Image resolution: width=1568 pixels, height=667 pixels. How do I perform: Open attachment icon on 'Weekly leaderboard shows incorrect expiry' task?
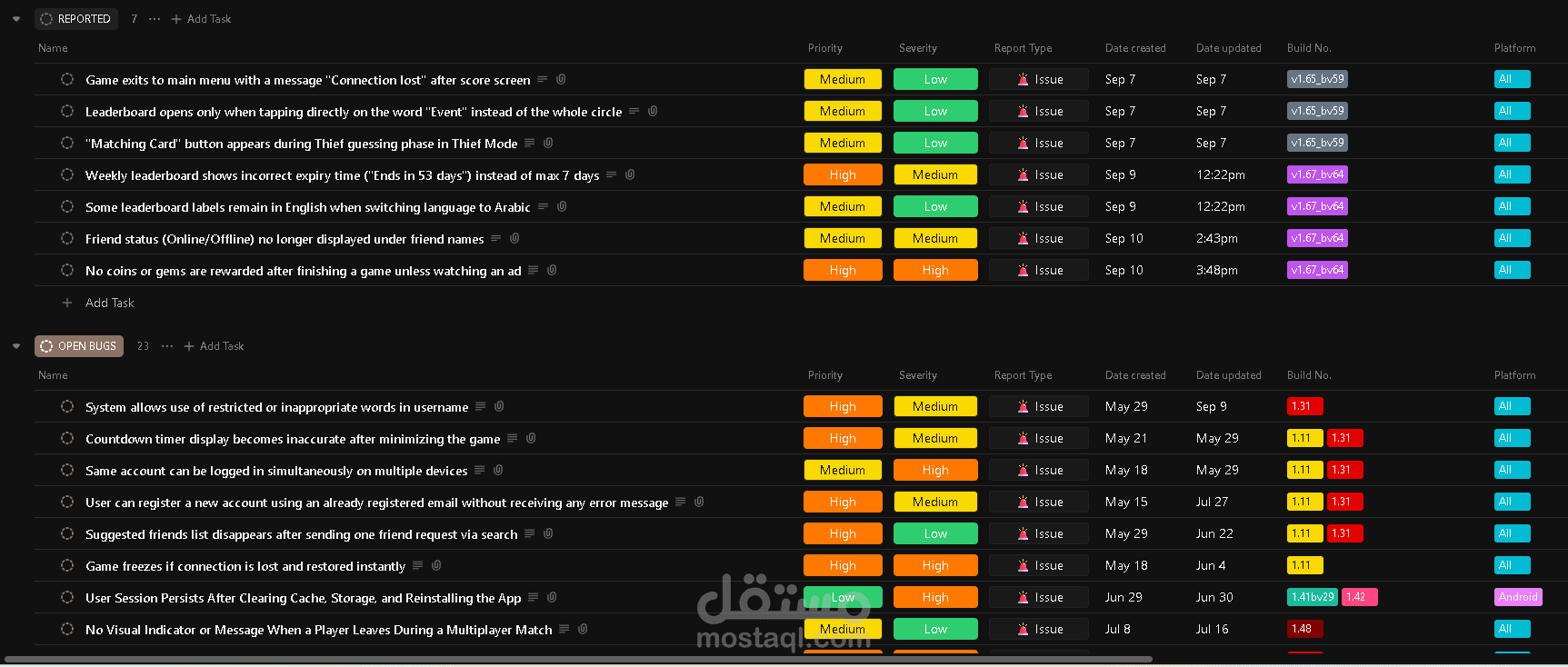pyautogui.click(x=630, y=174)
